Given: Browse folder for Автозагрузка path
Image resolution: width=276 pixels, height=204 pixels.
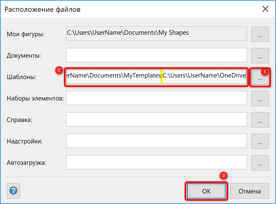Looking at the screenshot, I should (x=260, y=163).
